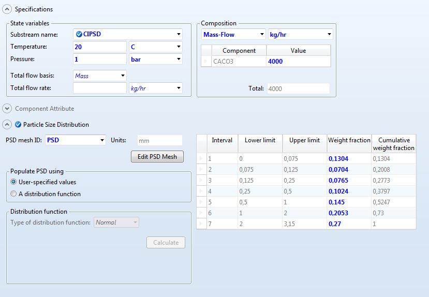Click the Interval column header

(222, 143)
